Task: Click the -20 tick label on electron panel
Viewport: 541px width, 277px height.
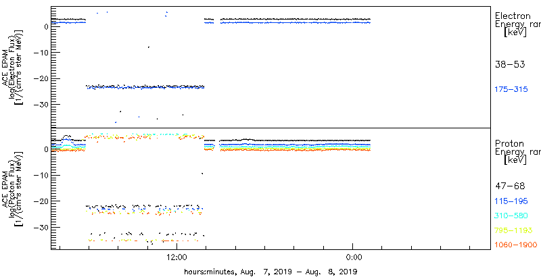Action: point(41,78)
